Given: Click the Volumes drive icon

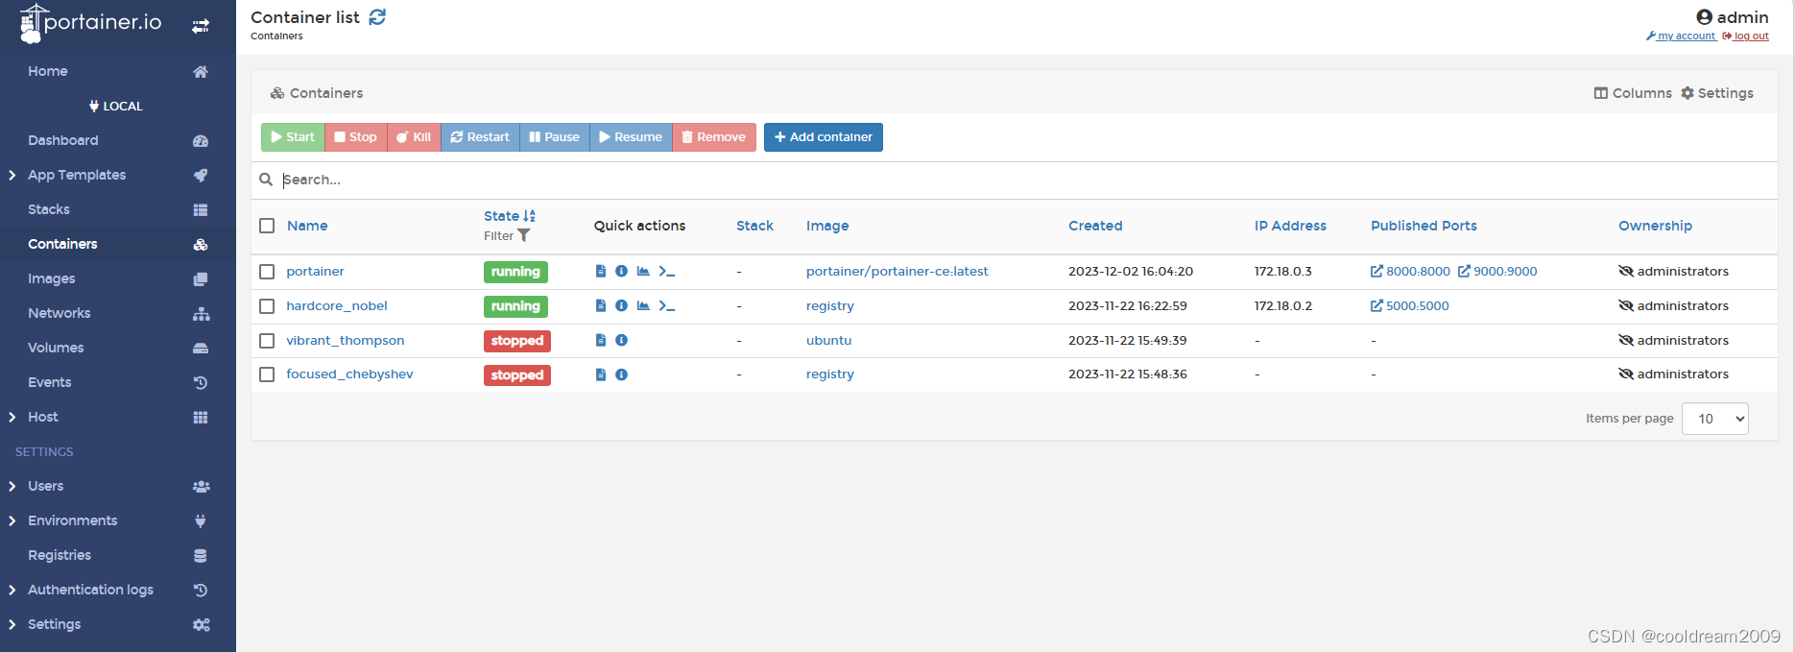Looking at the screenshot, I should (201, 348).
